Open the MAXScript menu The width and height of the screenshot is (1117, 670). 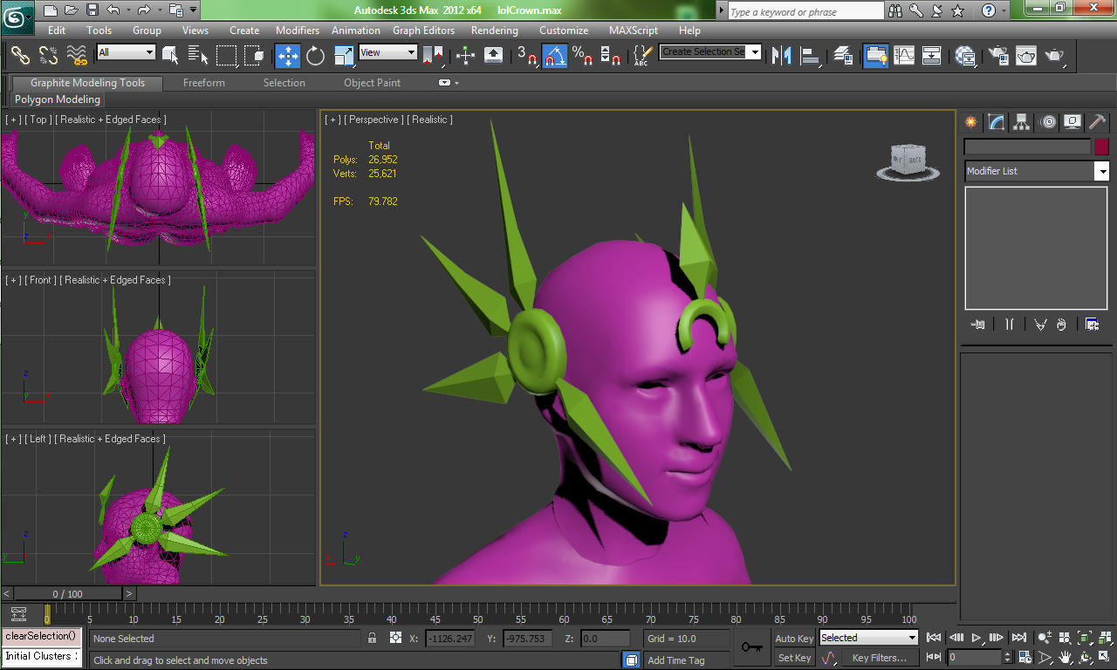634,31
